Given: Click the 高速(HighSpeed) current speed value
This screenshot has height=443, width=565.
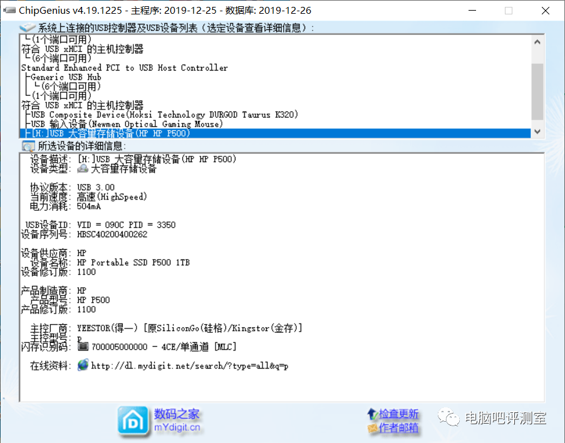Looking at the screenshot, I should coord(112,197).
